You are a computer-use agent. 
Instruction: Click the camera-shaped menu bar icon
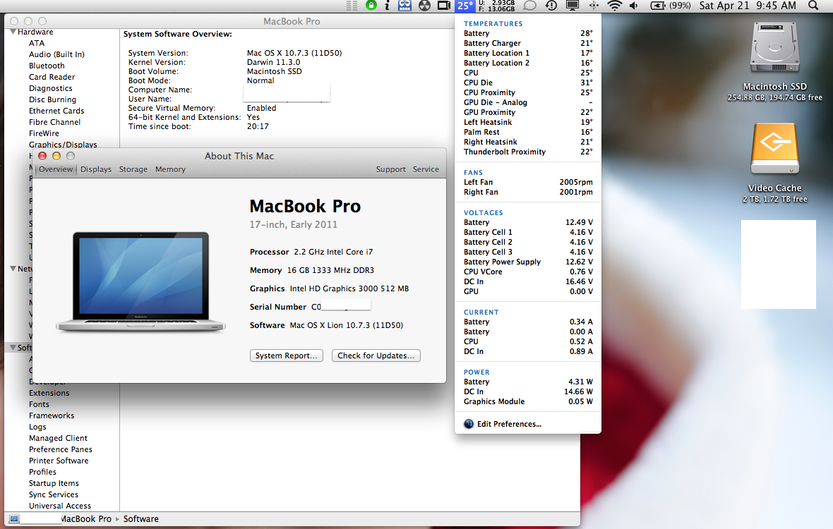click(x=443, y=6)
